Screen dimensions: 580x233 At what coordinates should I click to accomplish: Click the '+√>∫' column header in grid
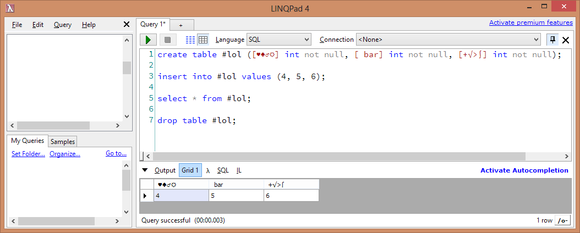(x=292, y=184)
